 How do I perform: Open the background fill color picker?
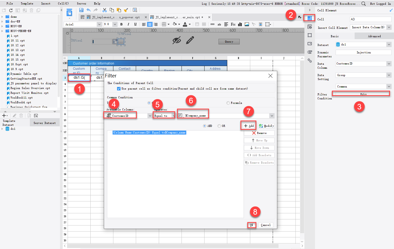point(176,24)
